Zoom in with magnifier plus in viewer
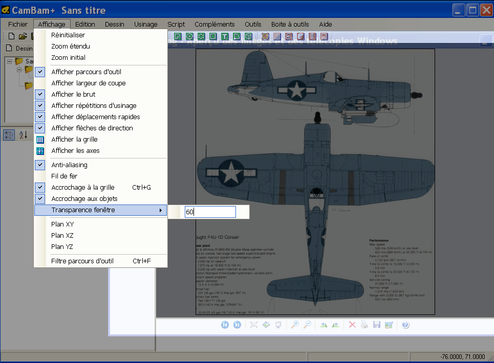 click(295, 325)
